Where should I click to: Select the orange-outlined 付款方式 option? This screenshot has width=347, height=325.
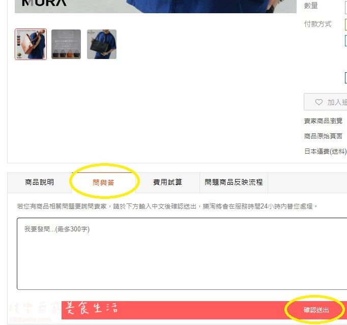(x=346, y=24)
